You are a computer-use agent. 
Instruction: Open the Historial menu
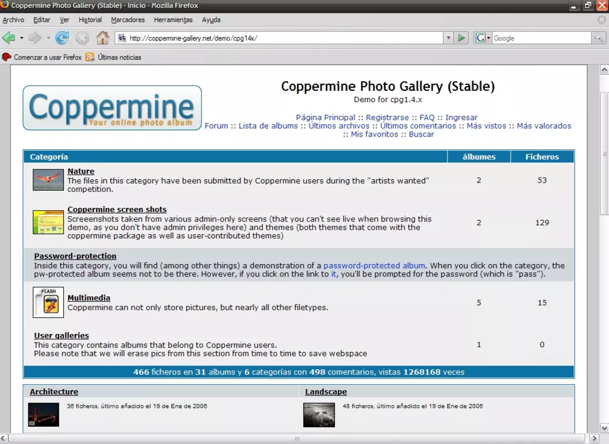[x=90, y=20]
